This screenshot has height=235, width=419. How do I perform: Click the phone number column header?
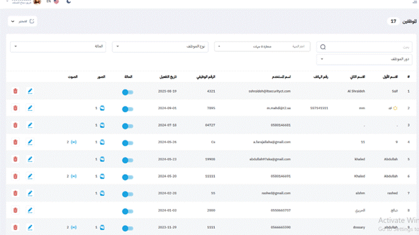(x=321, y=77)
